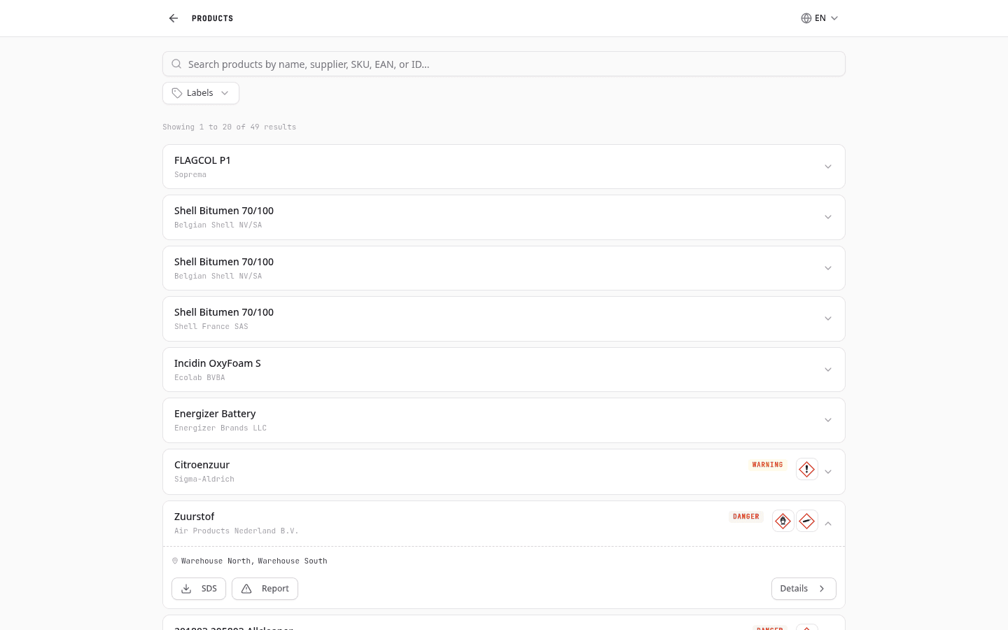
Task: Open the Labels filter dropdown
Action: 201,93
